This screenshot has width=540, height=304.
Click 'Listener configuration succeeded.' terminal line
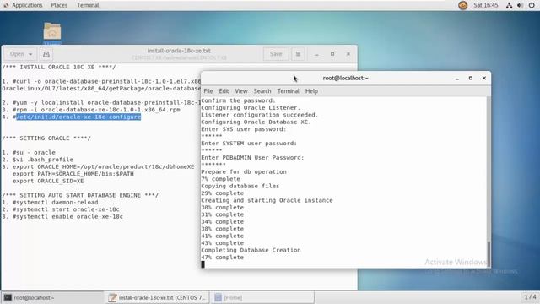pyautogui.click(x=260, y=115)
